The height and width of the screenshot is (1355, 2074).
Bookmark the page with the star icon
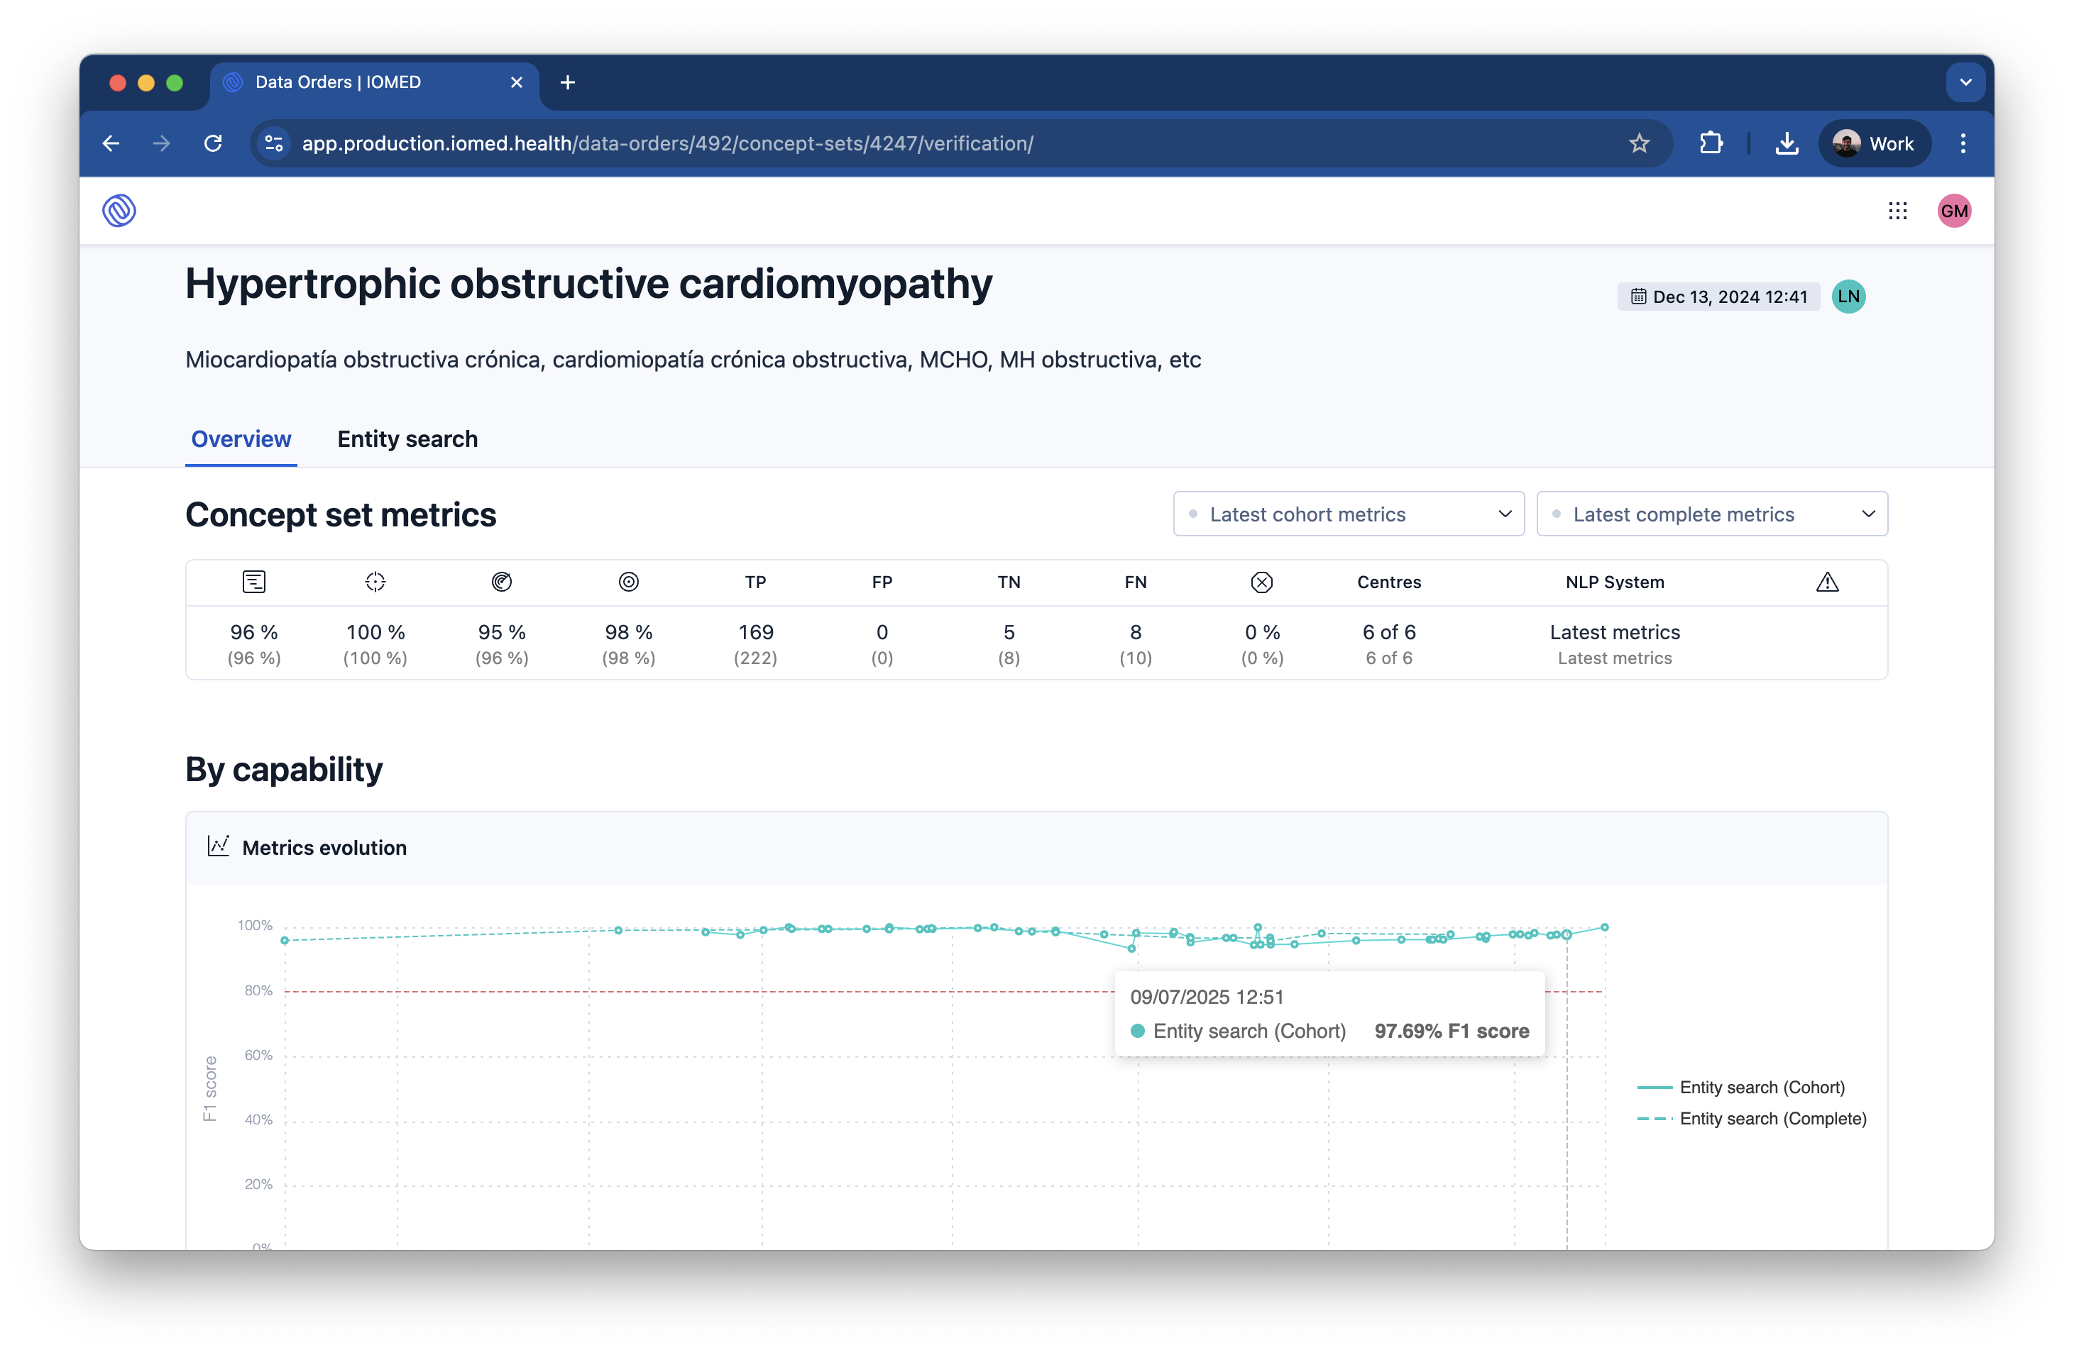point(1640,143)
